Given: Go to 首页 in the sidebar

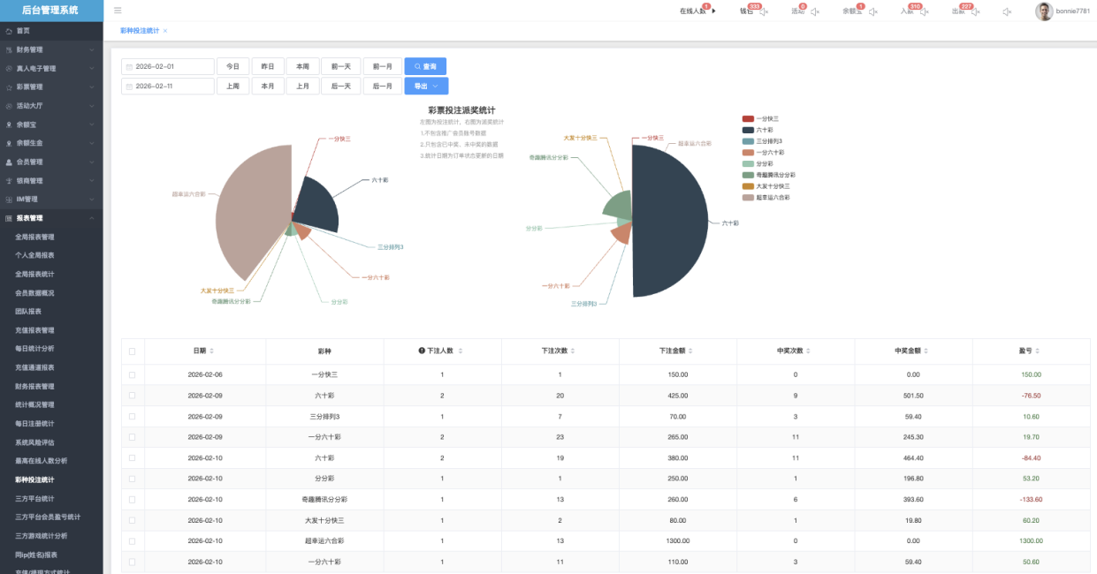Looking at the screenshot, I should (23, 31).
